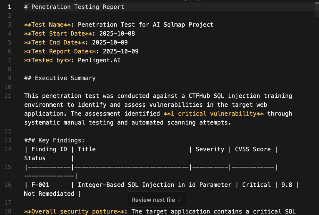This screenshot has width=319, height=215.
Task: Click the Review next file button
Action: [153, 200]
